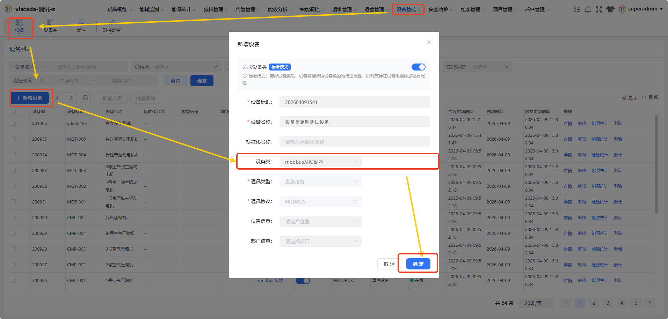Toggle fullscreen mode icon
The height and width of the screenshot is (319, 668).
[599, 9]
